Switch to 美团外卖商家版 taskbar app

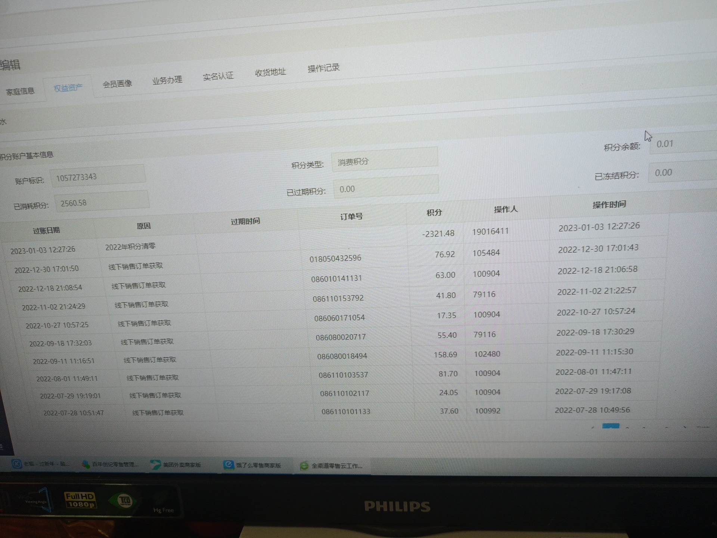point(177,465)
